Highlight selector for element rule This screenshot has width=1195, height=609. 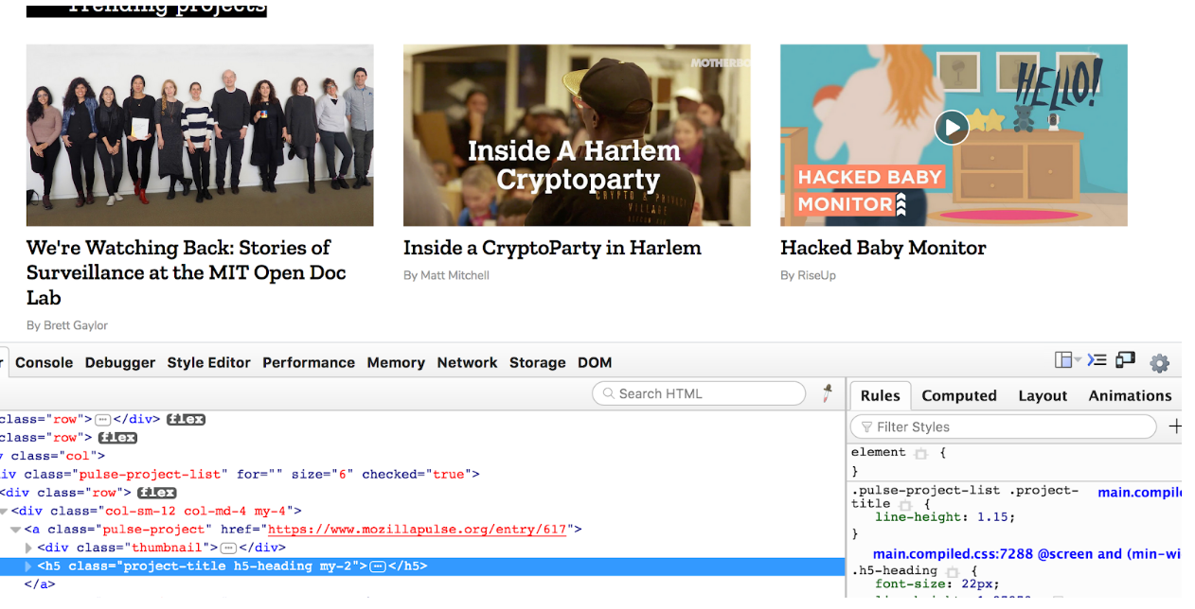[x=920, y=453]
